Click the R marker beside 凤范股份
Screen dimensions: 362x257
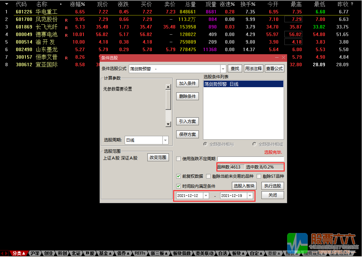[x=66, y=20]
